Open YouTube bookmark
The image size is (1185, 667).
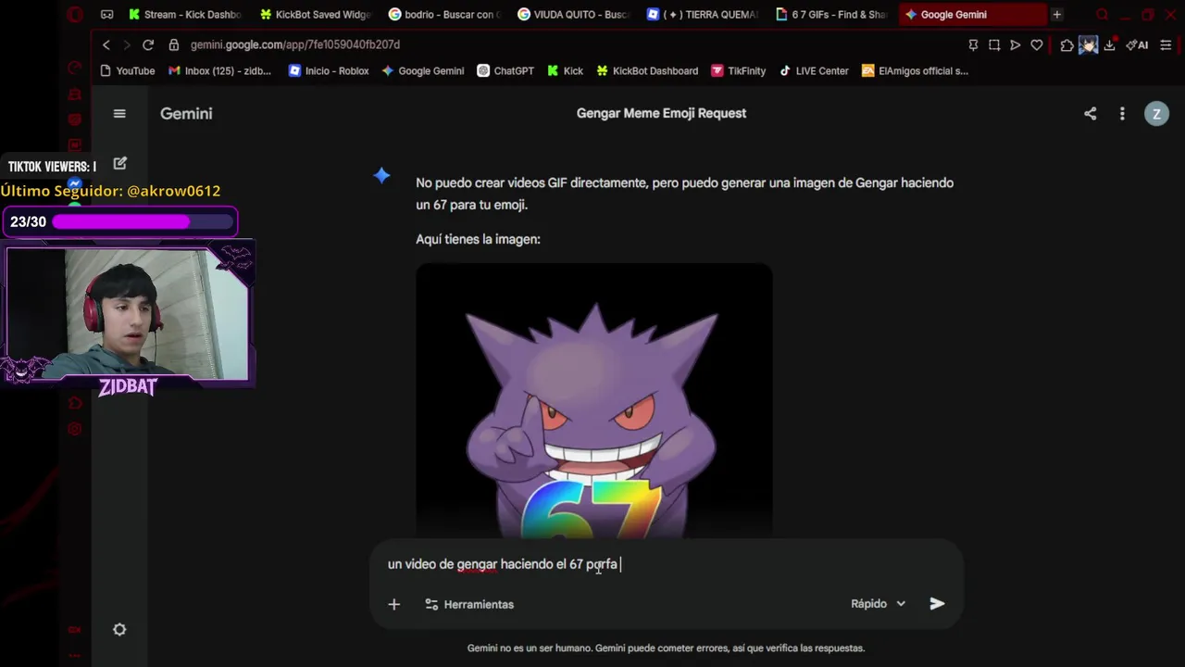[127, 70]
